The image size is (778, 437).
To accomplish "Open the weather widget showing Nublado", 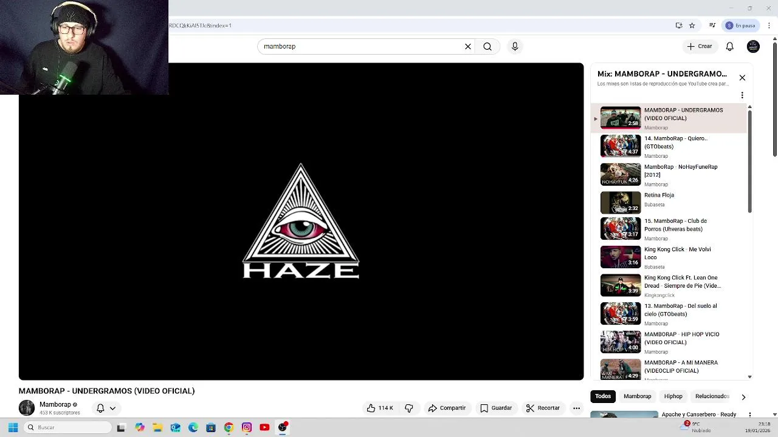I will click(696, 427).
